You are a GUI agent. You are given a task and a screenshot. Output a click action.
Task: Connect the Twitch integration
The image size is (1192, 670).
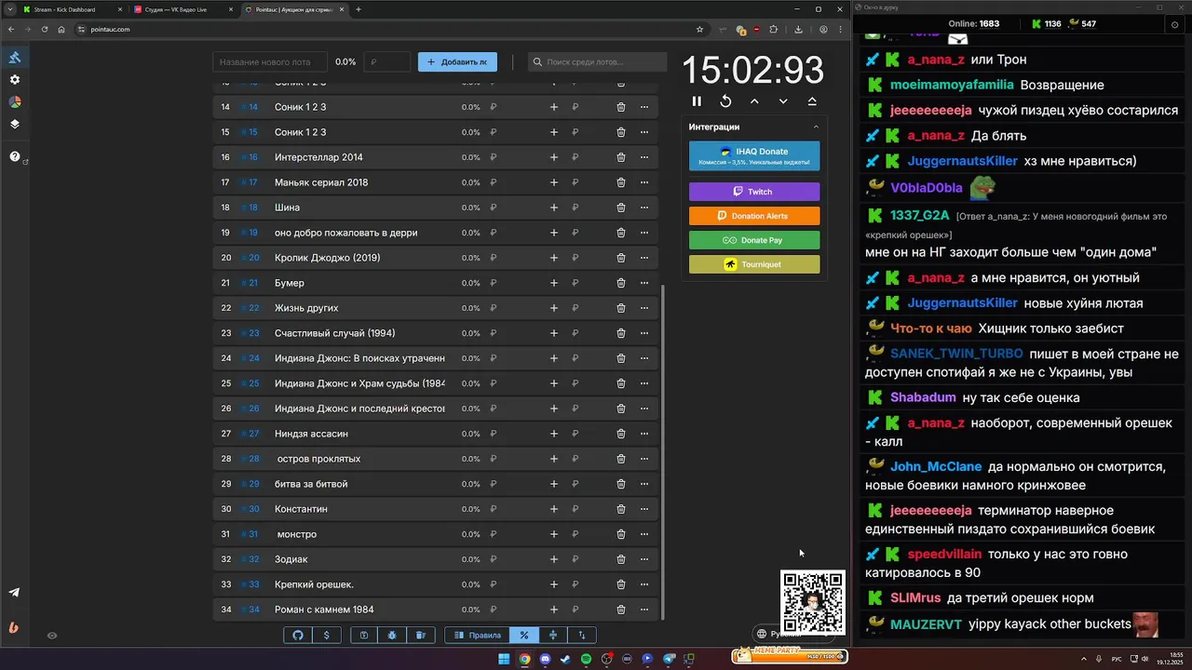(754, 192)
